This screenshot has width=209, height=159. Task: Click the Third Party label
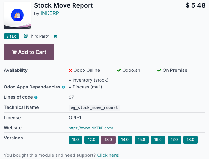[39, 36]
